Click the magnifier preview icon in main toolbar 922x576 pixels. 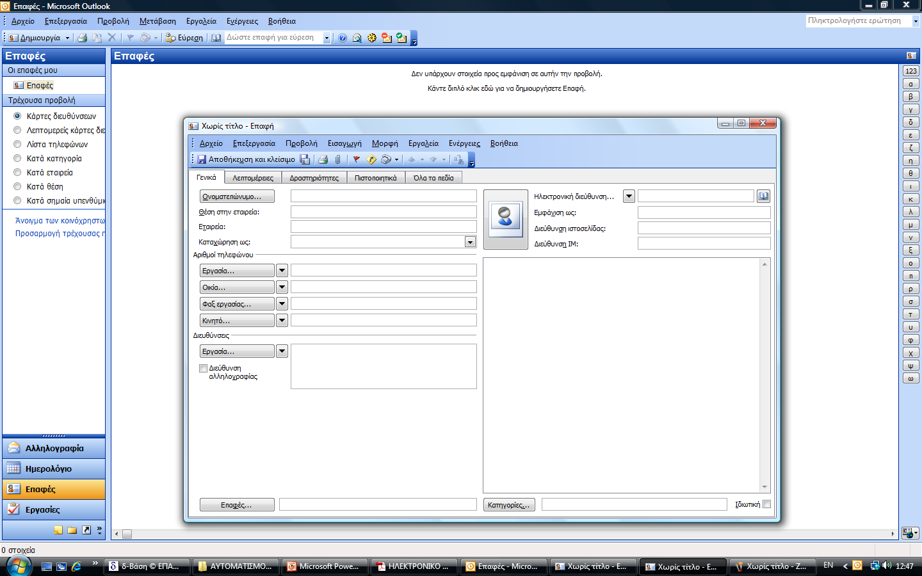point(357,38)
